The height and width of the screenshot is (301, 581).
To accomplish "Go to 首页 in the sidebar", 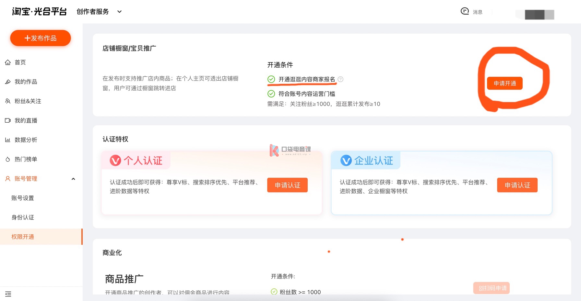I will 20,62.
